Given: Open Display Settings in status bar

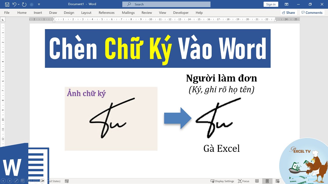Looking at the screenshot, I should pos(222,181).
